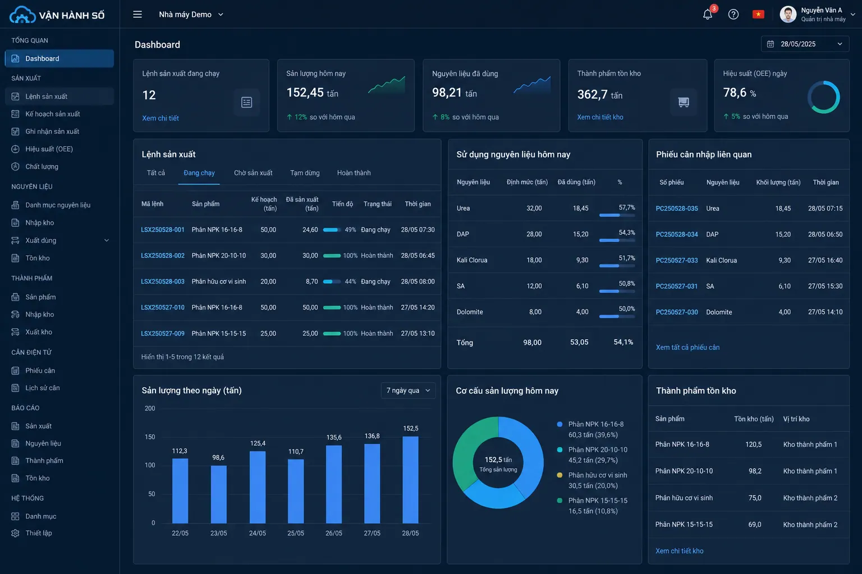Open order link LSX250528-001
The width and height of the screenshot is (862, 574).
163,230
